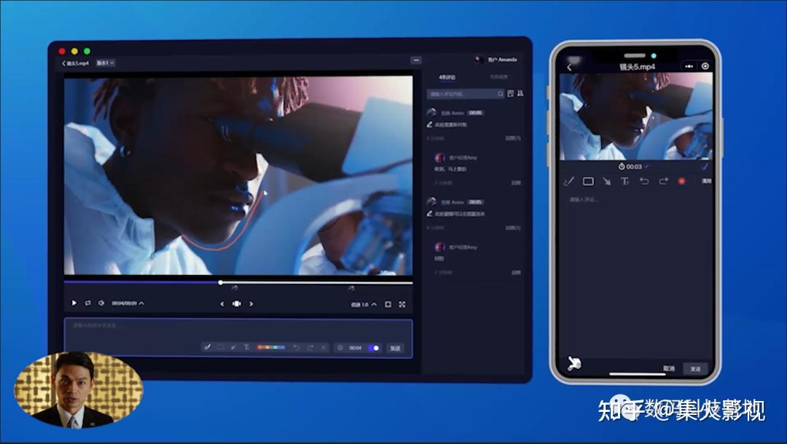
Task: Tap the red voice record icon on mobile
Action: tap(682, 181)
